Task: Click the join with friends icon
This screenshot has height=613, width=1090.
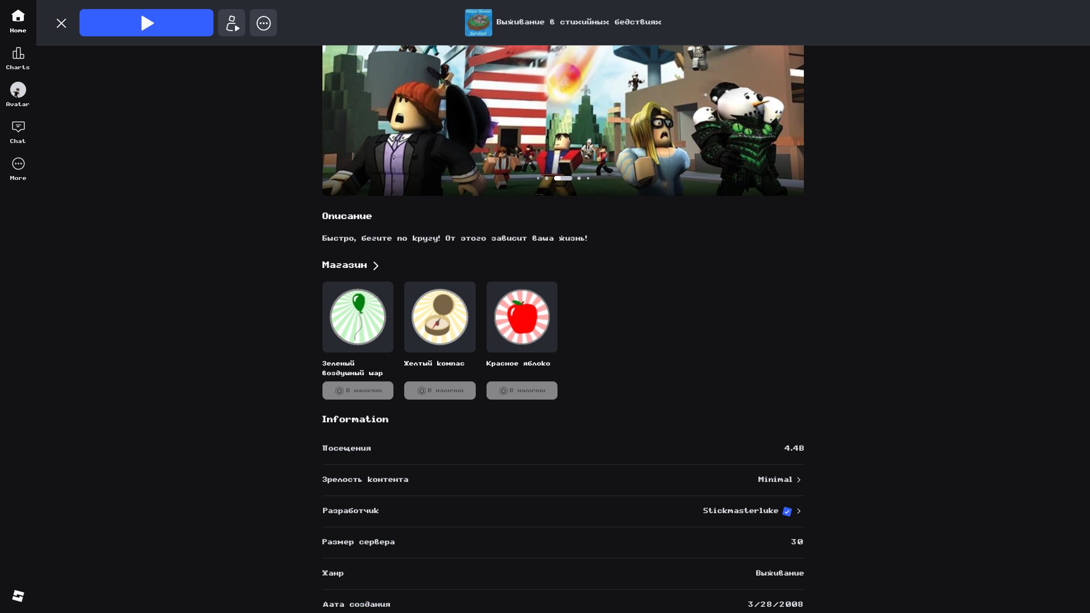Action: pyautogui.click(x=232, y=23)
